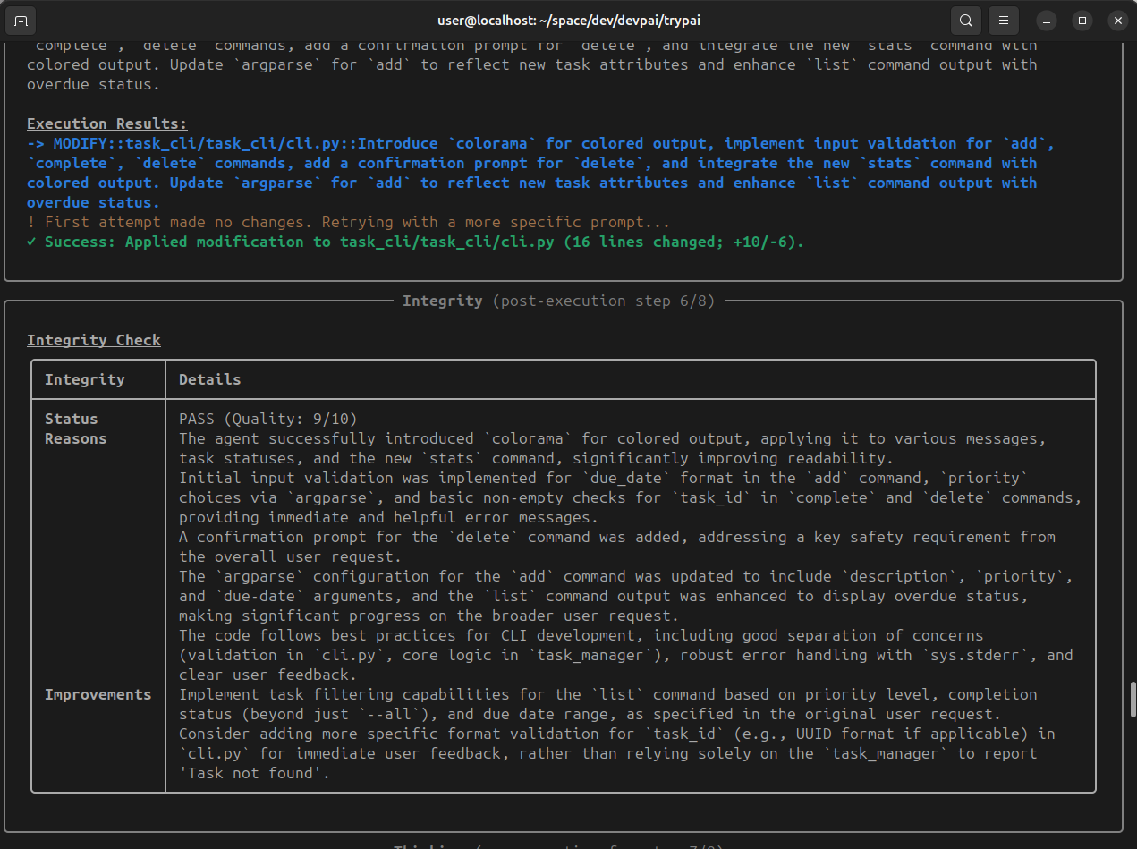Image resolution: width=1137 pixels, height=849 pixels.
Task: Click the PASS (Quality: 9/10) text
Action: tap(268, 419)
